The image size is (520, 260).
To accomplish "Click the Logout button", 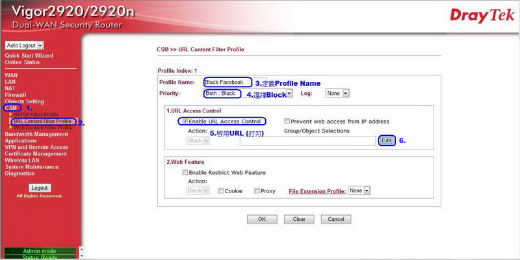I will click(x=40, y=188).
